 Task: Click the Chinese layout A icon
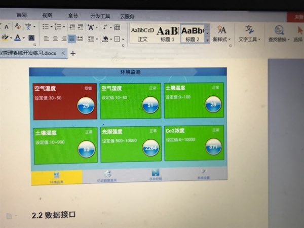coord(91,27)
